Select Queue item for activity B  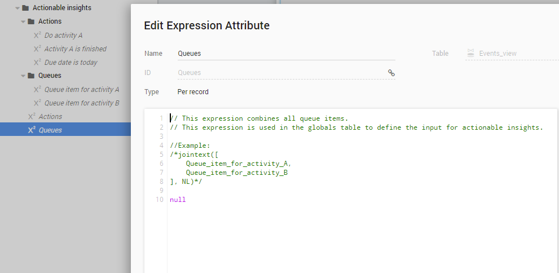pyautogui.click(x=81, y=103)
